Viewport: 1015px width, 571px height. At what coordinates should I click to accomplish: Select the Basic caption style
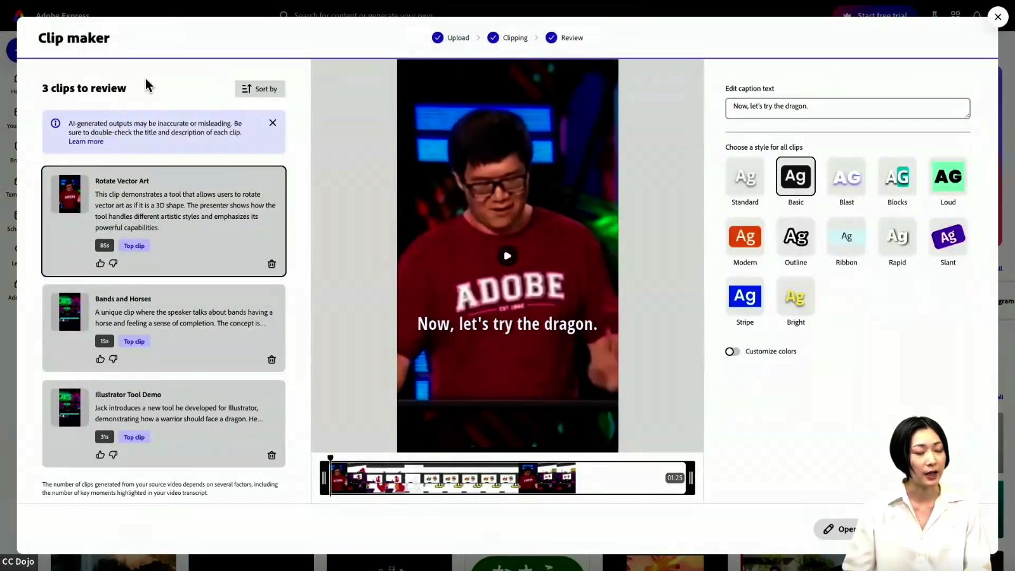coord(796,176)
